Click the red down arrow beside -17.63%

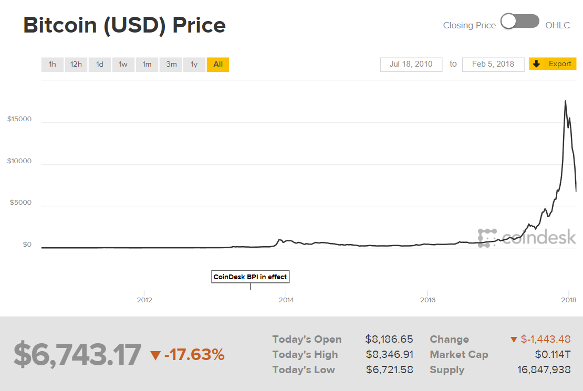tap(155, 356)
